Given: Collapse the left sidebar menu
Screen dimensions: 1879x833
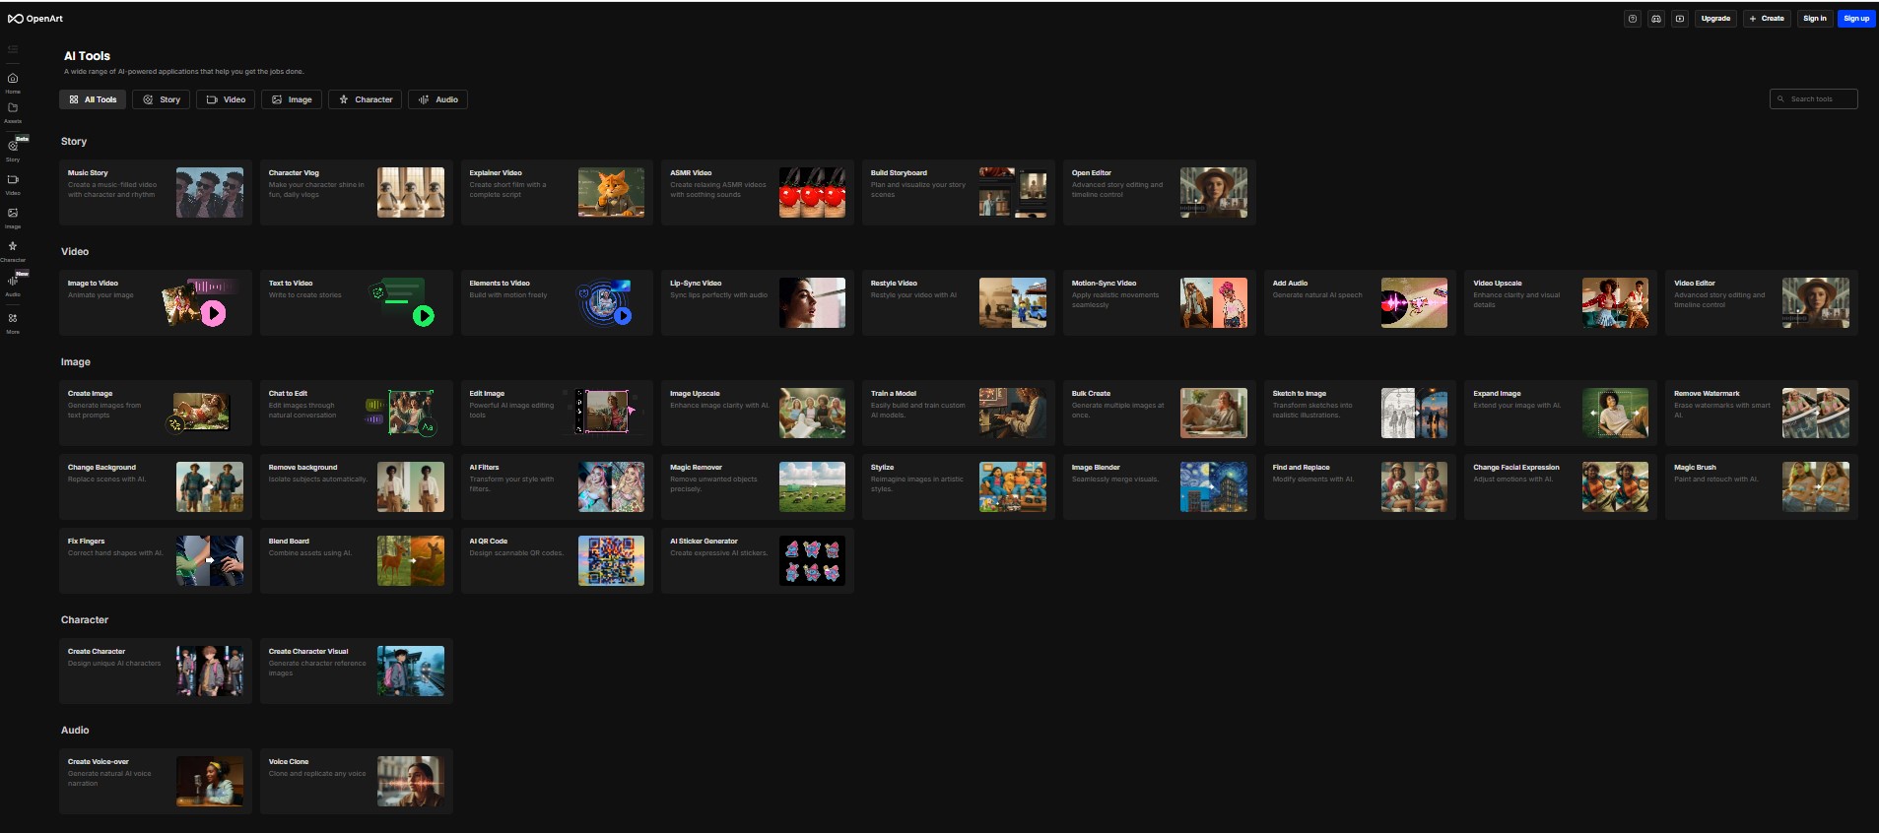Looking at the screenshot, I should 13,49.
